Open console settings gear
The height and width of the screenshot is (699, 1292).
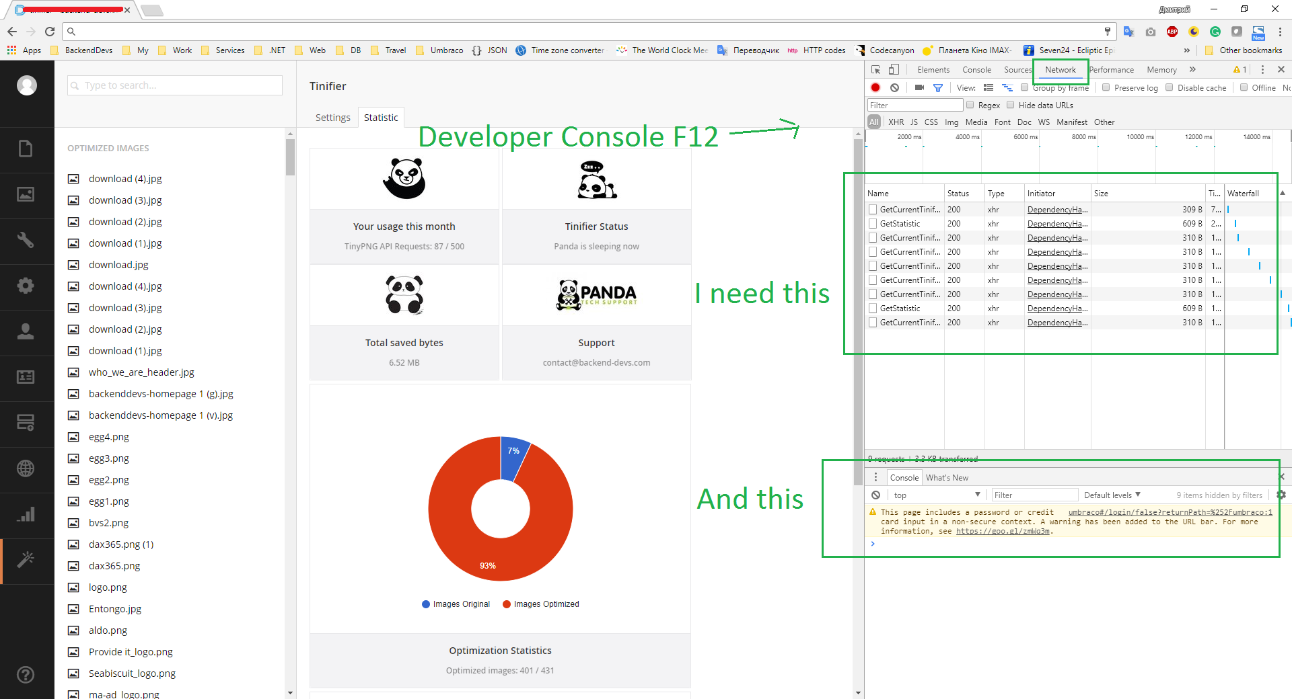pos(1281,495)
